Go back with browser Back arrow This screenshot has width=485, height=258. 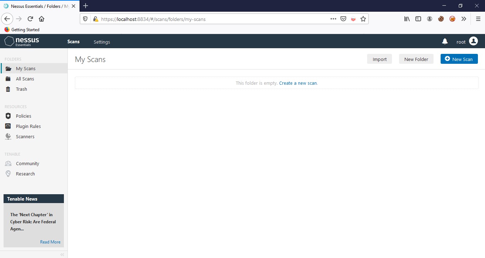coord(7,19)
